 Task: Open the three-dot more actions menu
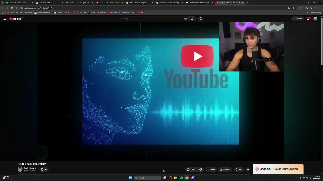(247, 169)
